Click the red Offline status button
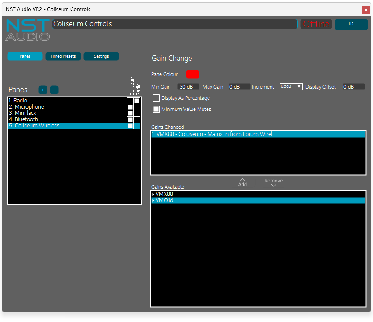The height and width of the screenshot is (322, 373). pos(316,24)
